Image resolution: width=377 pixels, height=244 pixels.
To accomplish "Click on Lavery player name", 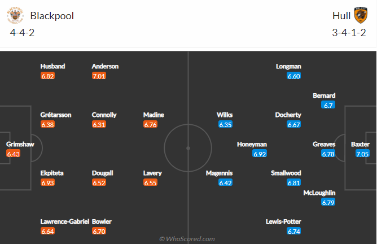I will [152, 173].
